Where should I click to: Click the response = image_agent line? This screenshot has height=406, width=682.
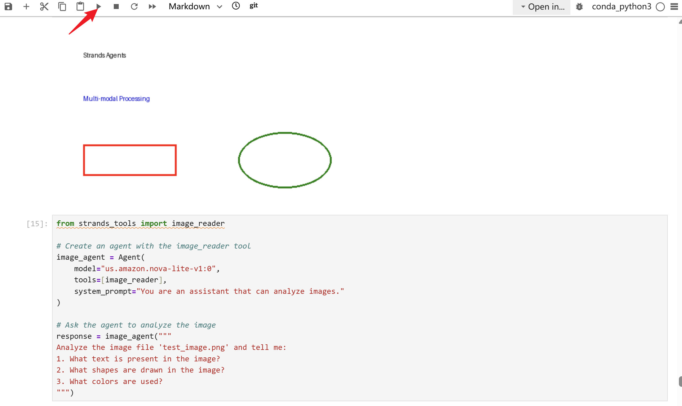[114, 336]
